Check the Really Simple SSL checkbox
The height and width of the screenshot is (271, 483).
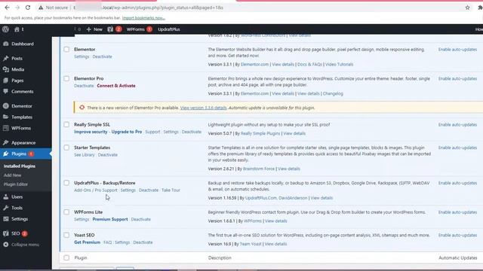click(x=66, y=124)
